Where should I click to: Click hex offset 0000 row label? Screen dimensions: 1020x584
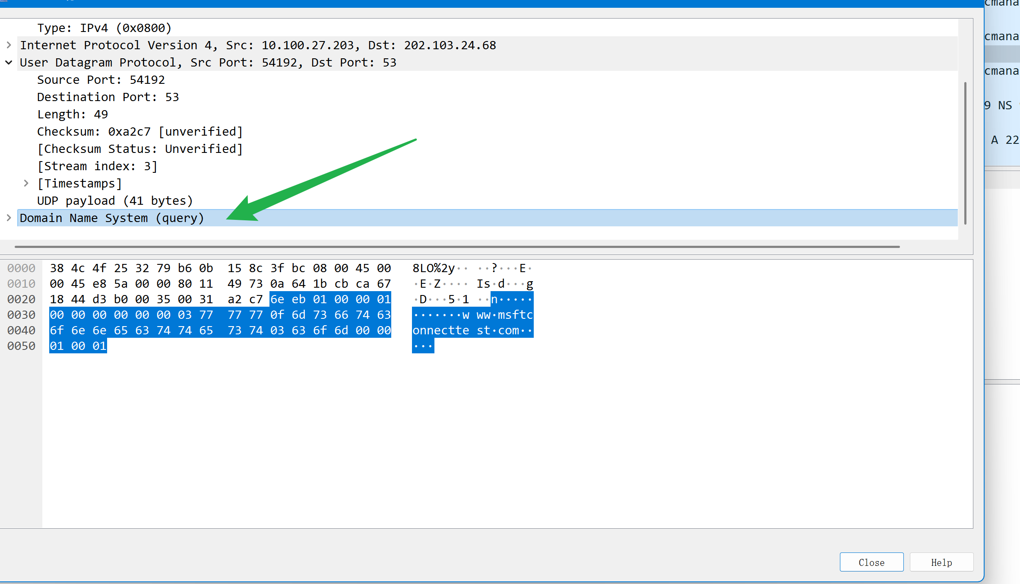click(x=21, y=268)
